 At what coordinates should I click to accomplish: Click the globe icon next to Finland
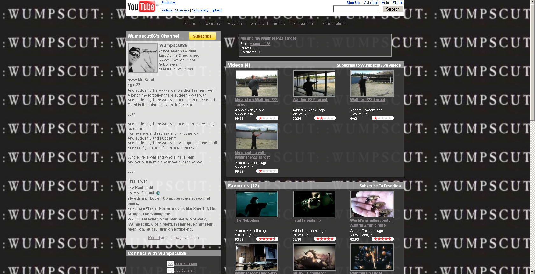pyautogui.click(x=158, y=193)
